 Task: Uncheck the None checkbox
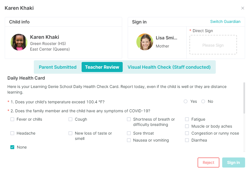12,147
